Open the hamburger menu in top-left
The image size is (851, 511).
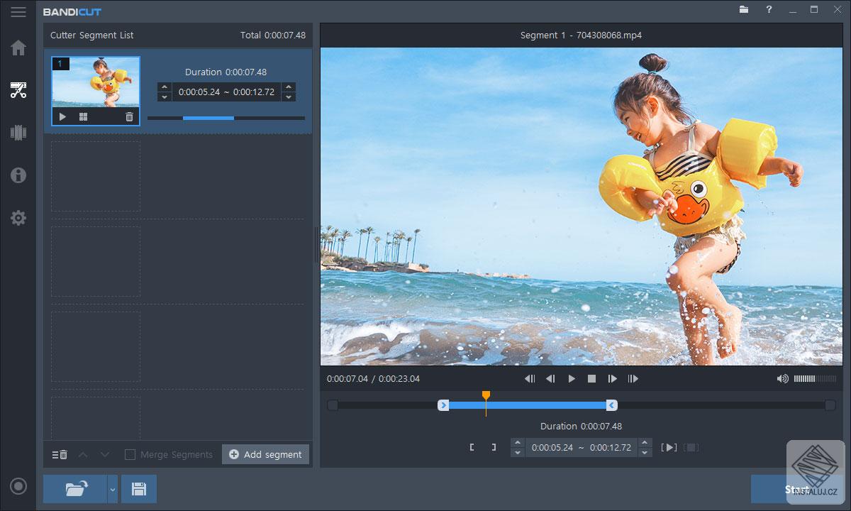pyautogui.click(x=18, y=12)
